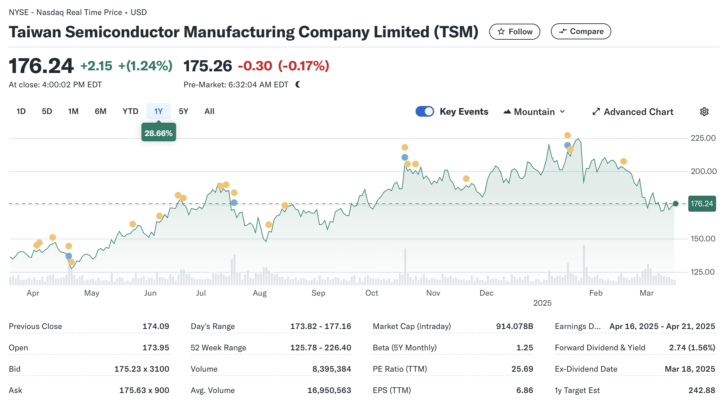Select the 5Y time range tab
727x406 pixels.
(183, 111)
